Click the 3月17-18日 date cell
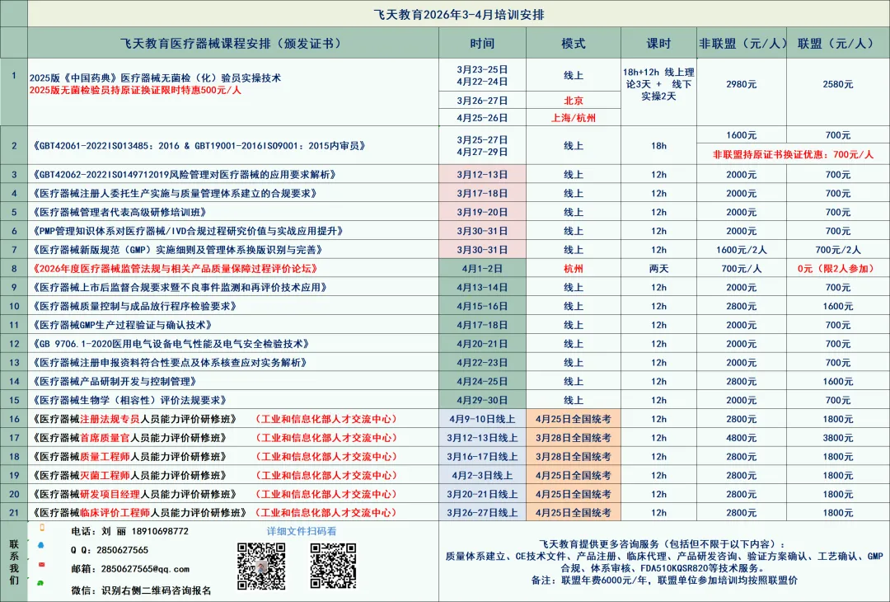The image size is (890, 602). (x=482, y=194)
